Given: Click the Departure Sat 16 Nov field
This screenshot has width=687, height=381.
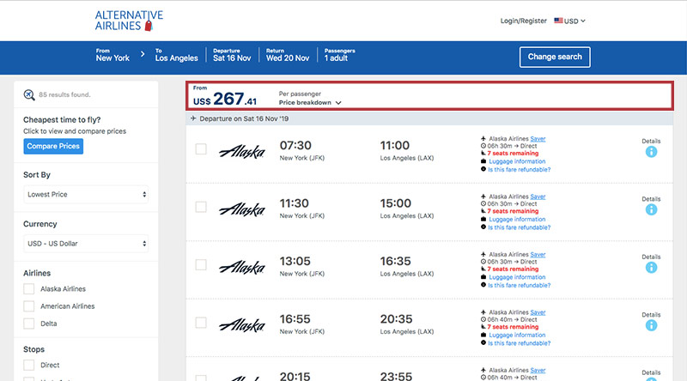Looking at the screenshot, I should point(232,55).
